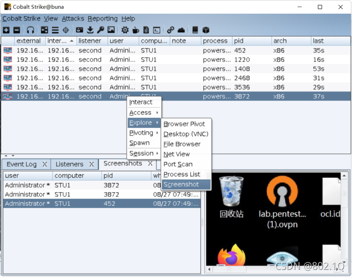Click beacon icon of pid 3536 row
Image resolution: width=352 pixels, height=277 pixels.
coord(8,87)
